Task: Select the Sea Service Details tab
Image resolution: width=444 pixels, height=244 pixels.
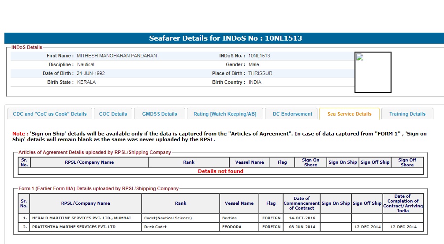Action: coord(349,114)
